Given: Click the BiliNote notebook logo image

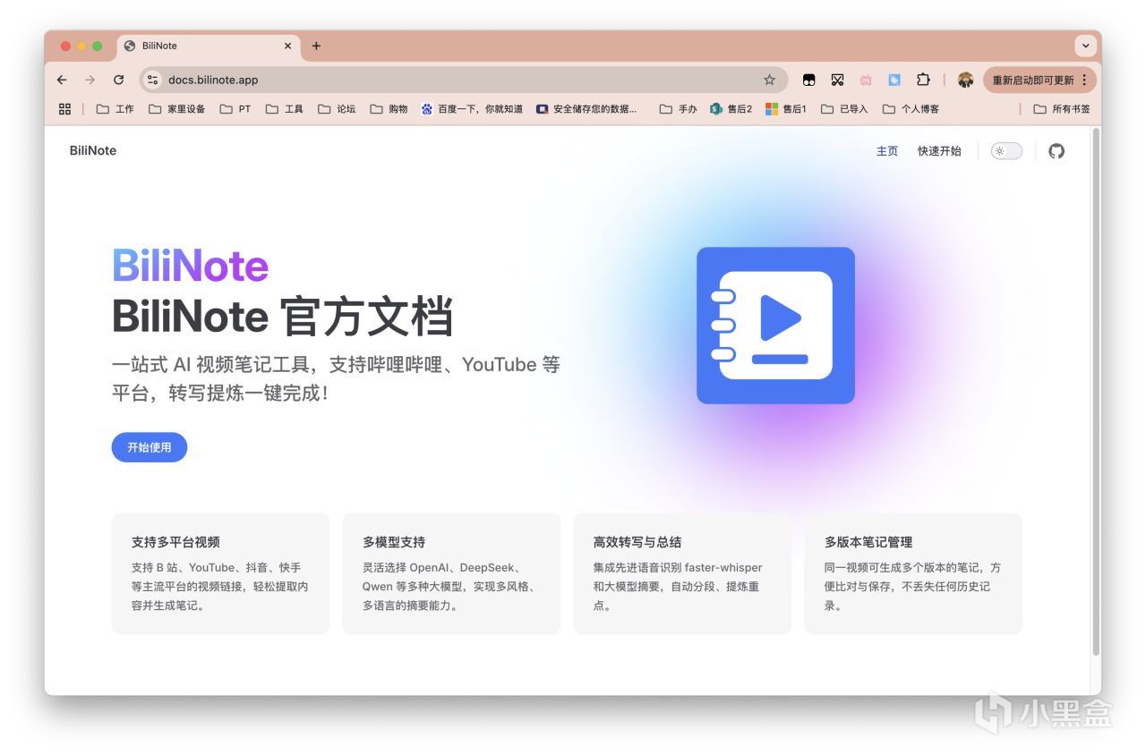Looking at the screenshot, I should [775, 326].
